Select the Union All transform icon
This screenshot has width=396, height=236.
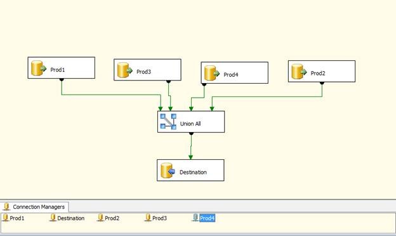[x=168, y=122]
